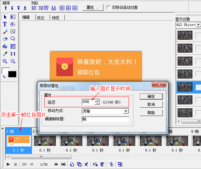Image resolution: width=201 pixels, height=169 pixels.
Task: Play the animation
Action: (x=8, y=164)
